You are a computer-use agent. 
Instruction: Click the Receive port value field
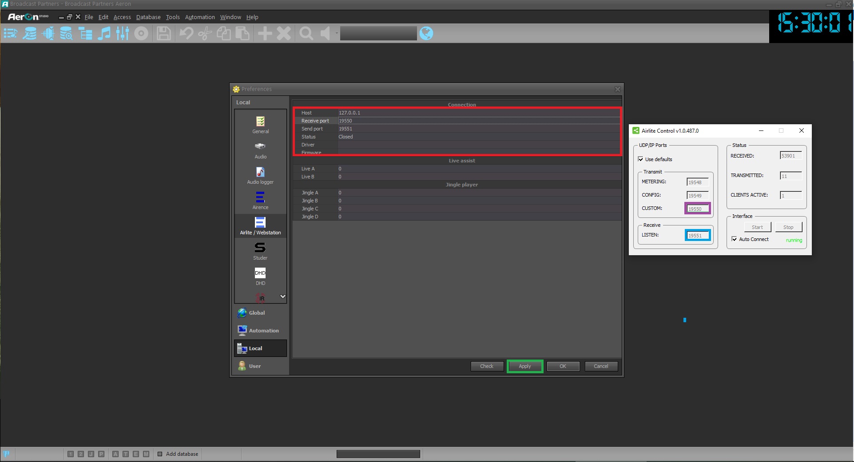click(x=479, y=121)
